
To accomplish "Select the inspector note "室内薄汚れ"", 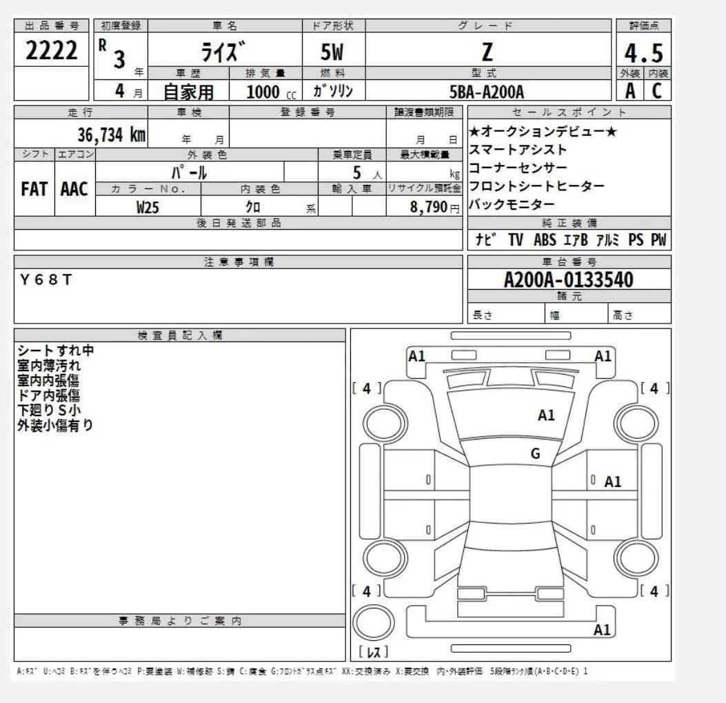I will [x=49, y=365].
